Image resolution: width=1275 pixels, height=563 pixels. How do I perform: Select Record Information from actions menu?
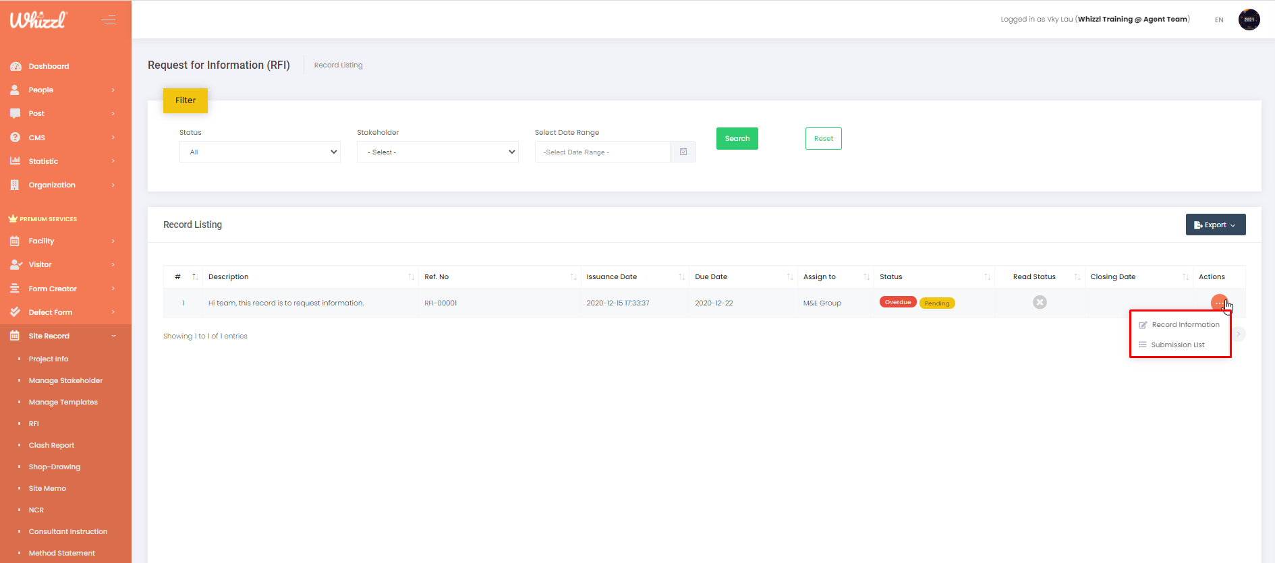click(1185, 325)
